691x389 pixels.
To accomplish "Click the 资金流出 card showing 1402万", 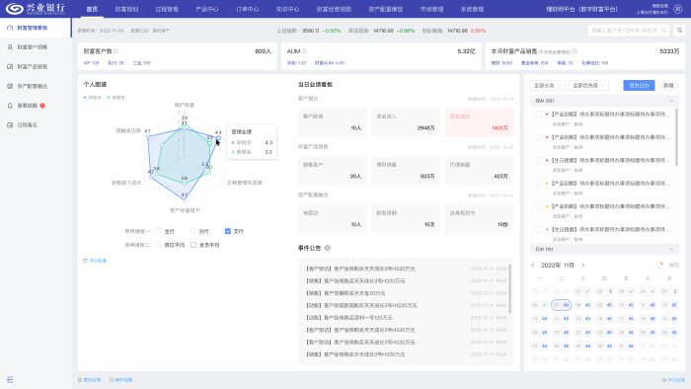I will tap(479, 122).
